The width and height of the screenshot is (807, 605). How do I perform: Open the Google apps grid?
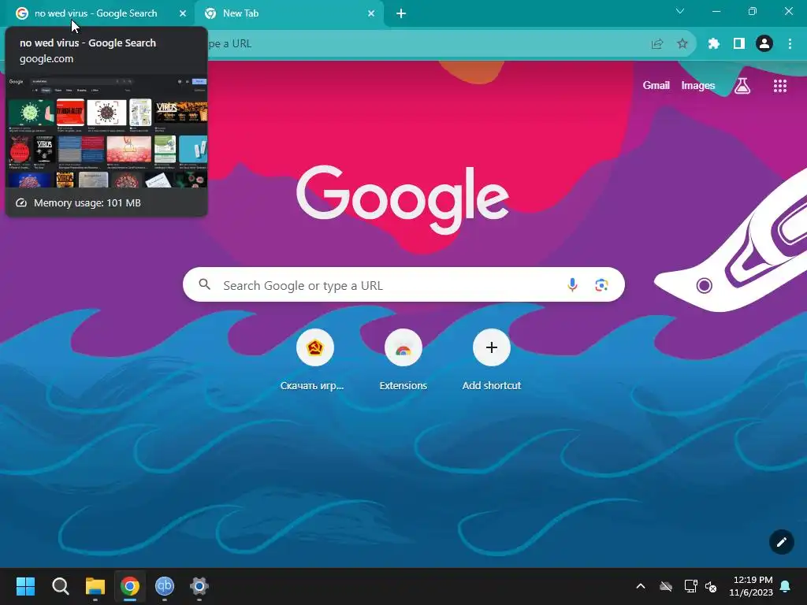pyautogui.click(x=780, y=85)
